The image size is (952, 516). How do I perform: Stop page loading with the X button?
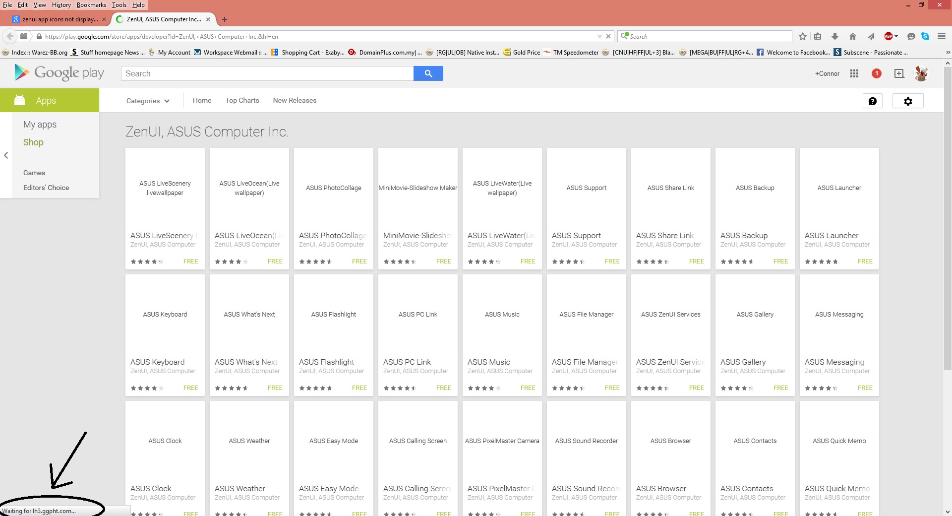click(x=608, y=36)
